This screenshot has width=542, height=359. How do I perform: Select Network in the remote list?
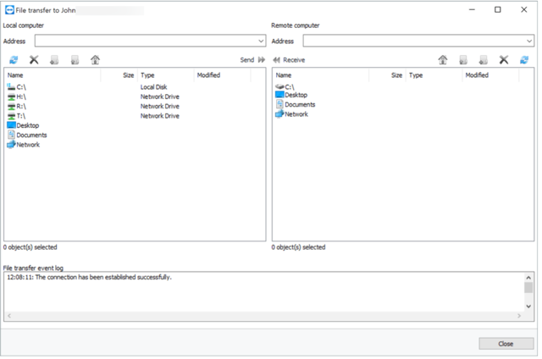(291, 114)
